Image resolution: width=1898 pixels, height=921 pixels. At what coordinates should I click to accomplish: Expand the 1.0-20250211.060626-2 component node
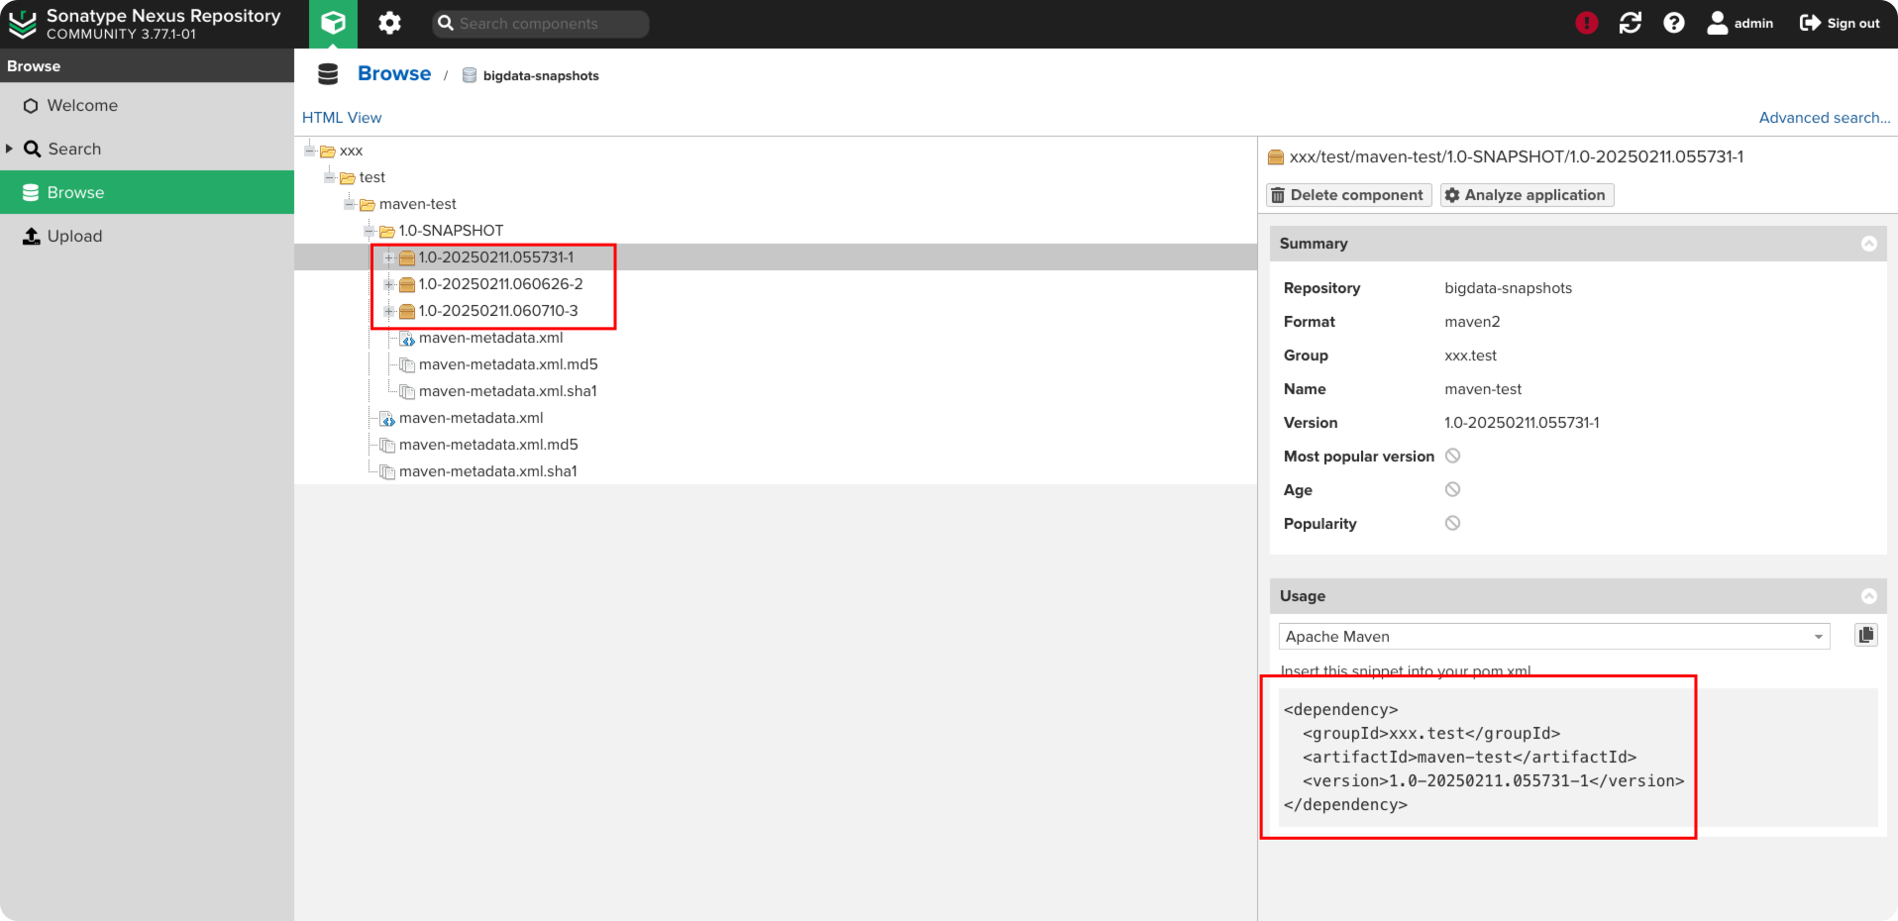point(389,284)
